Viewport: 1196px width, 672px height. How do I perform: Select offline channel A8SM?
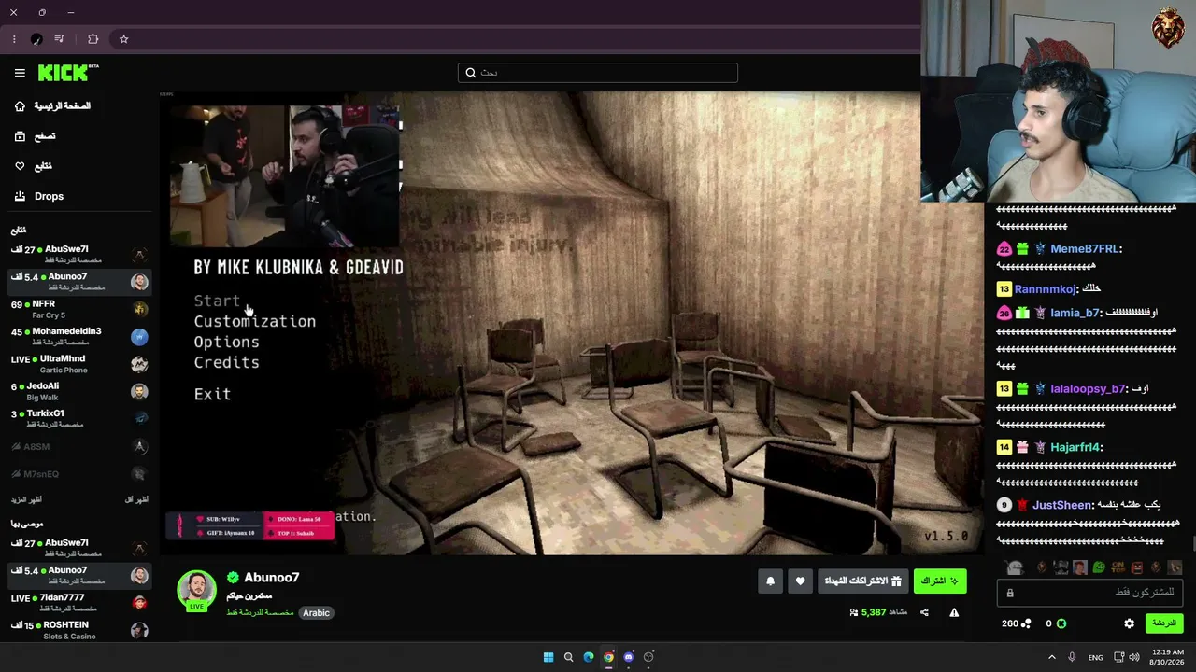79,447
